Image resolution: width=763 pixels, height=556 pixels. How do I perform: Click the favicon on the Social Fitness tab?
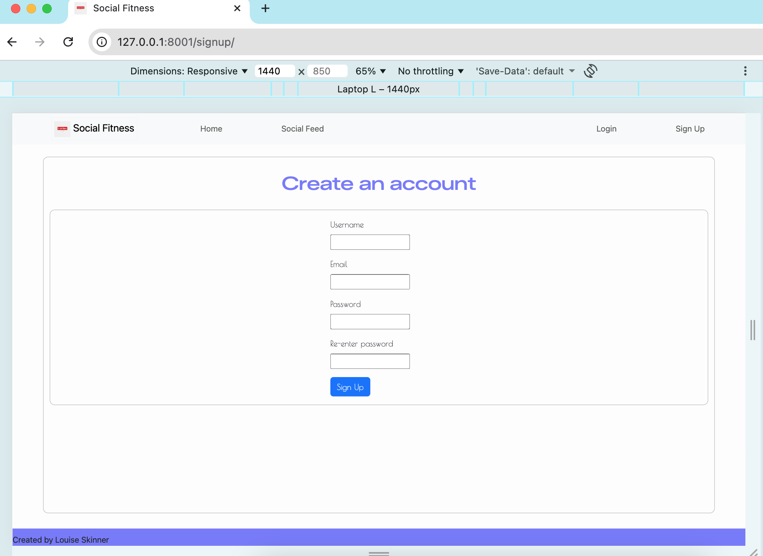(x=81, y=8)
